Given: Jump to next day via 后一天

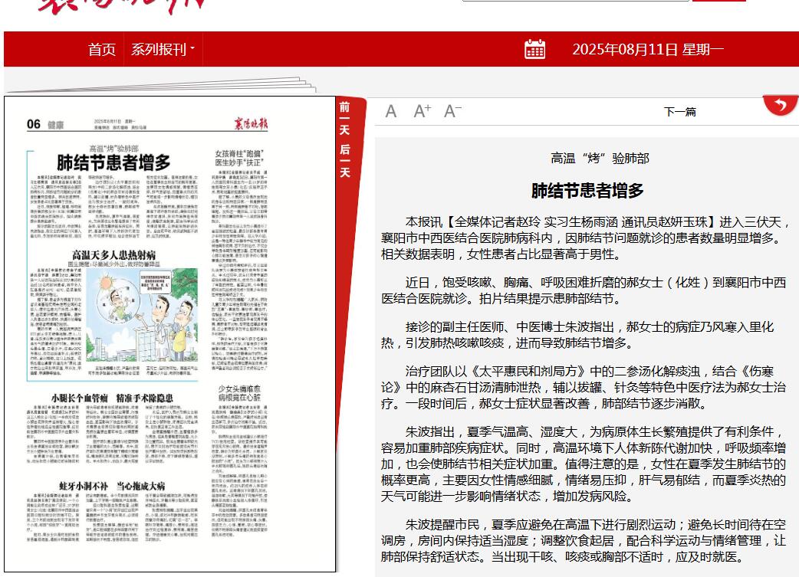Looking at the screenshot, I should (345, 160).
